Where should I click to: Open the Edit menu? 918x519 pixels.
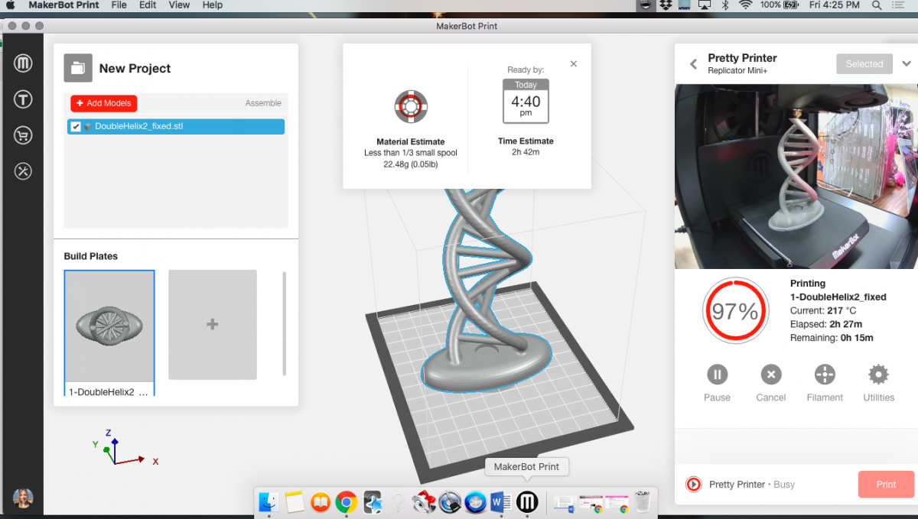tap(148, 5)
